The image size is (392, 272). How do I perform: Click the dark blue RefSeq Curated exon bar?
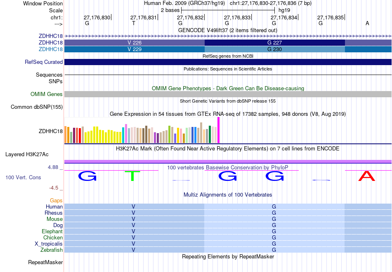tap(228, 62)
